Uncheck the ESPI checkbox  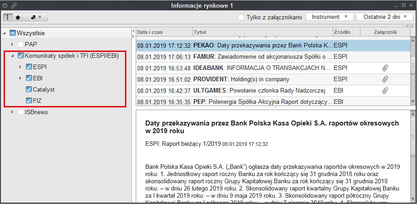tap(29, 67)
